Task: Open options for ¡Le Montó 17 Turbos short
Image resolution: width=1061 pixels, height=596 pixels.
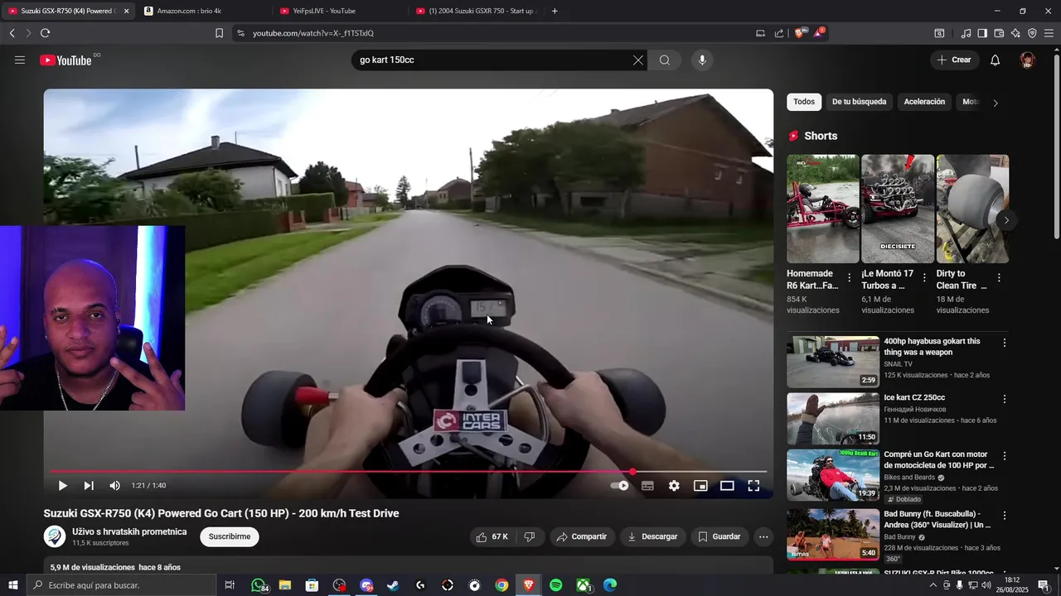Action: [924, 278]
